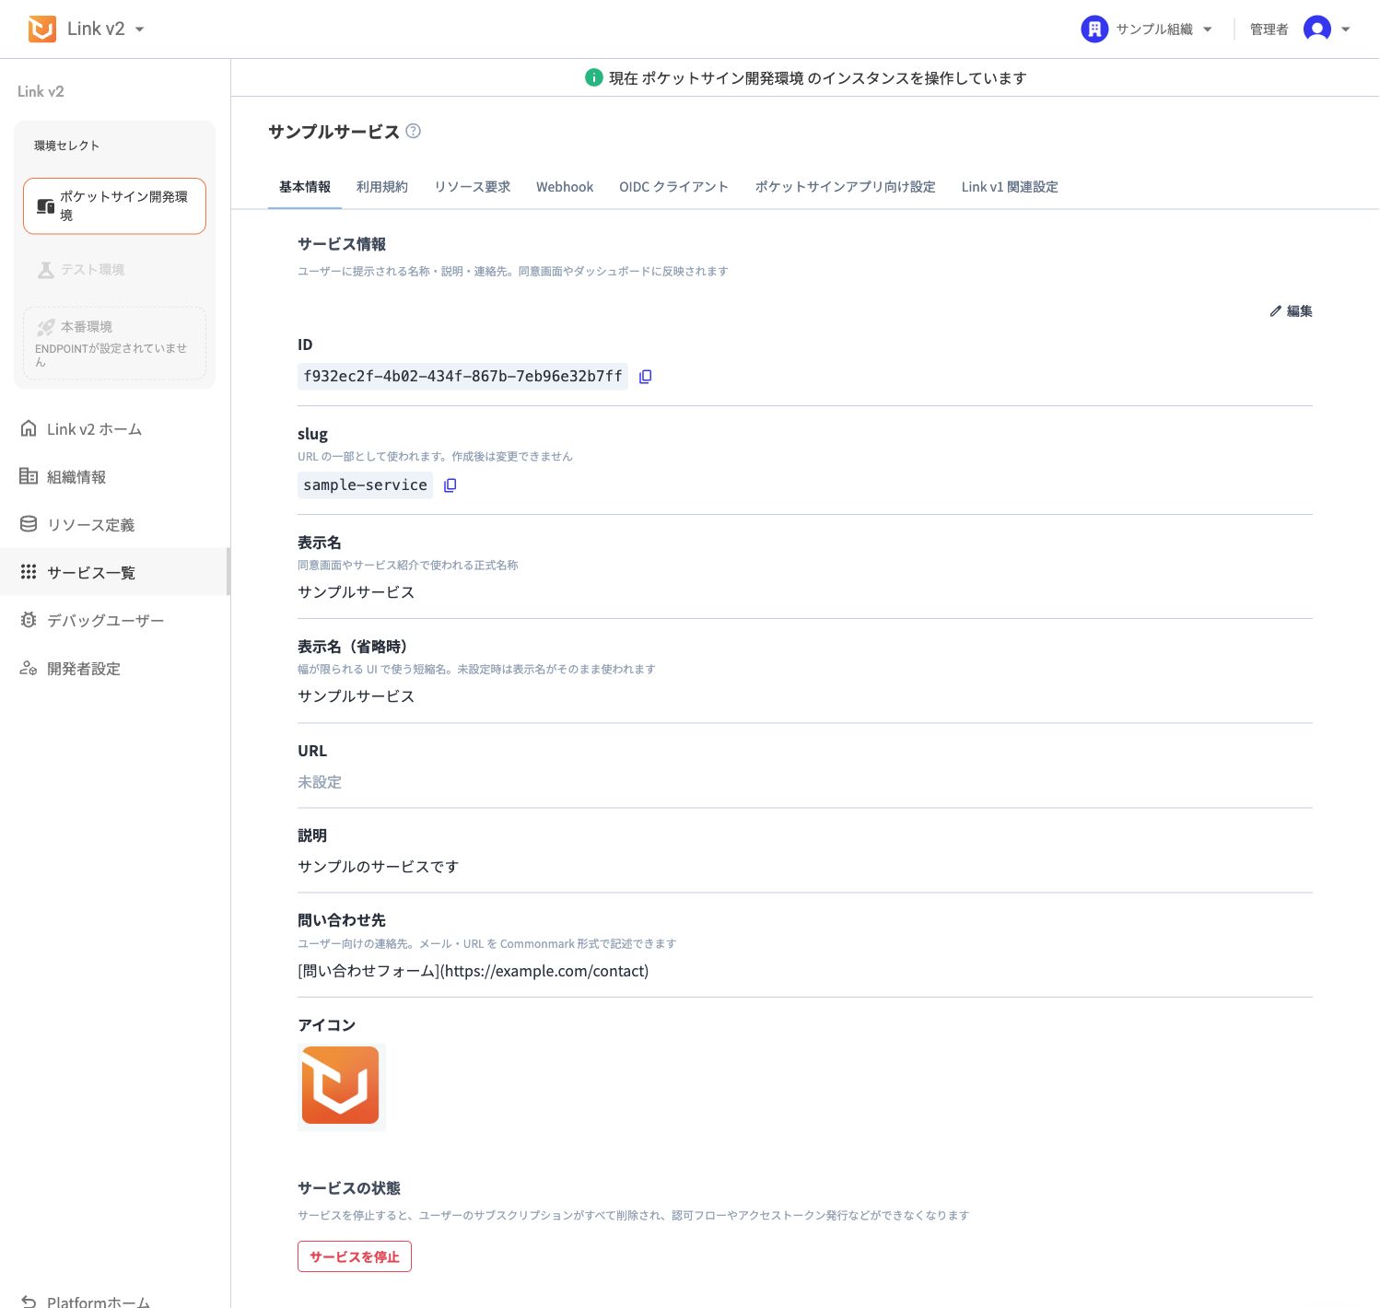Click the 問い合わせフォーム contact link text
1380x1308 pixels.
click(x=474, y=972)
